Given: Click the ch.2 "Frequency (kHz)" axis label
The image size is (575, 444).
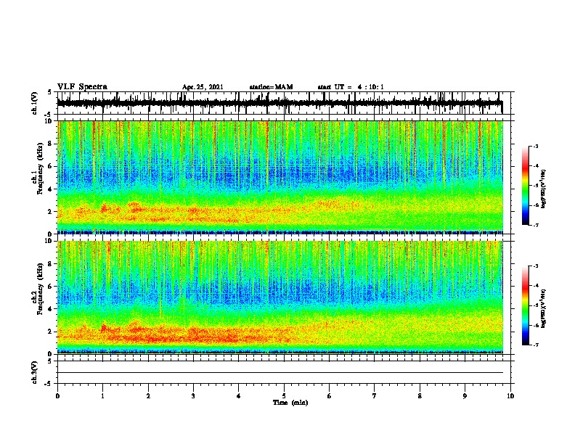Looking at the screenshot, I should [41, 289].
